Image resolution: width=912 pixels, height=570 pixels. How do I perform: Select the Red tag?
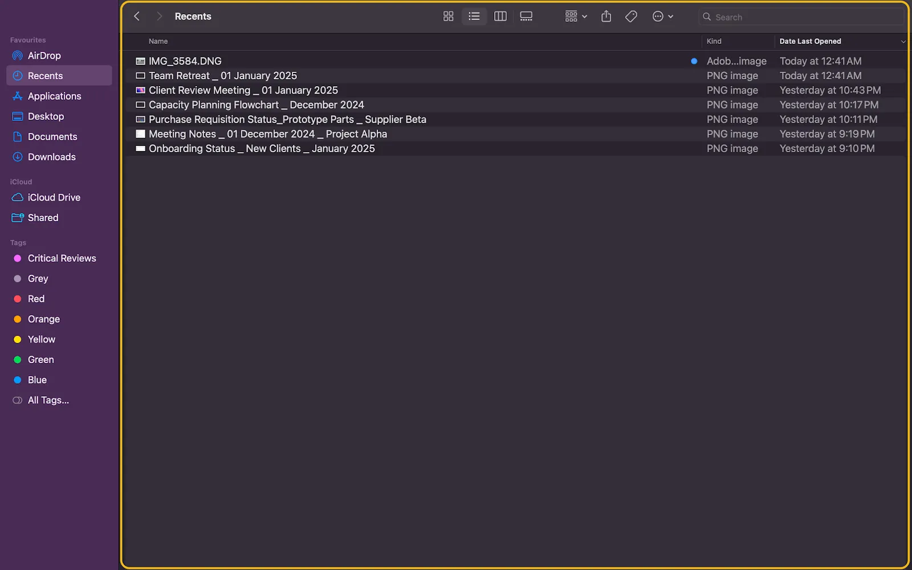[x=59, y=299]
